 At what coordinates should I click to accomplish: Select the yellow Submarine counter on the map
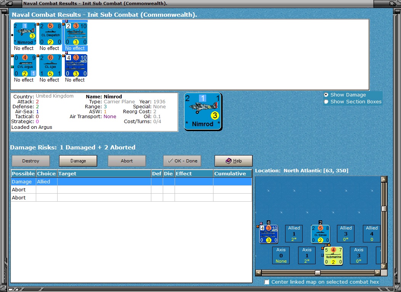[x=333, y=256]
